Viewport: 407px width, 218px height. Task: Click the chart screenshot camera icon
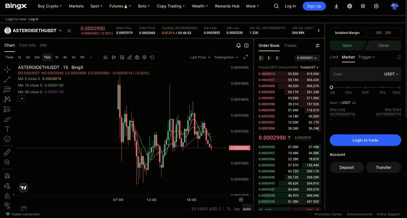(137, 57)
